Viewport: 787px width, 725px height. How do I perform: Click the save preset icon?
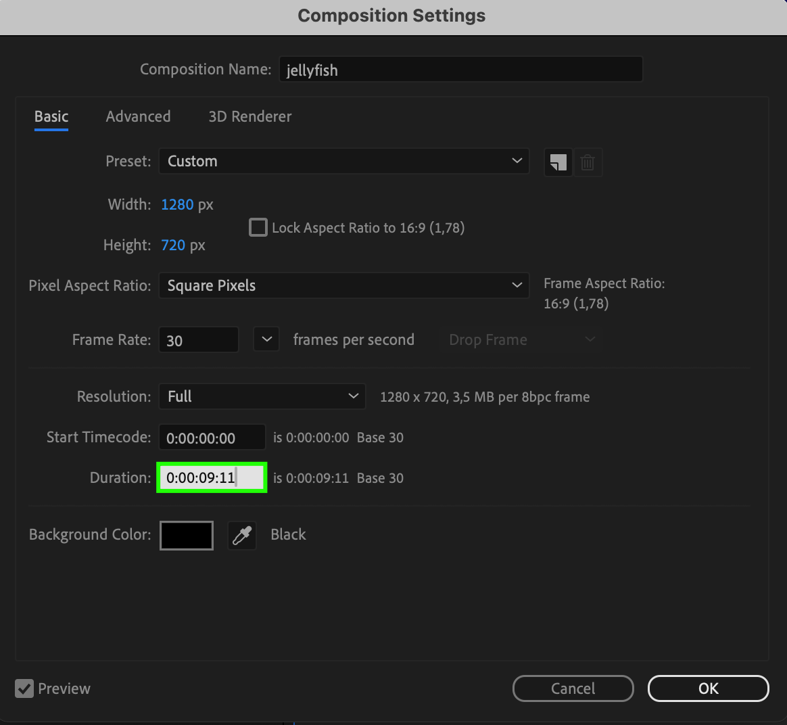558,162
